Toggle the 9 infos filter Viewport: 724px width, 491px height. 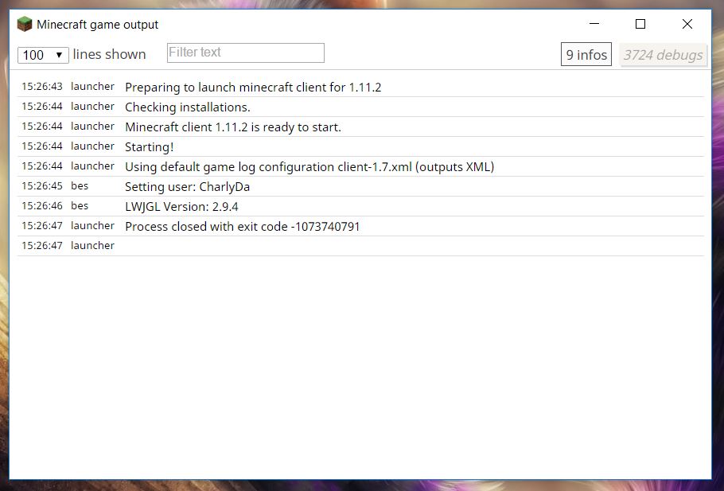click(x=586, y=54)
